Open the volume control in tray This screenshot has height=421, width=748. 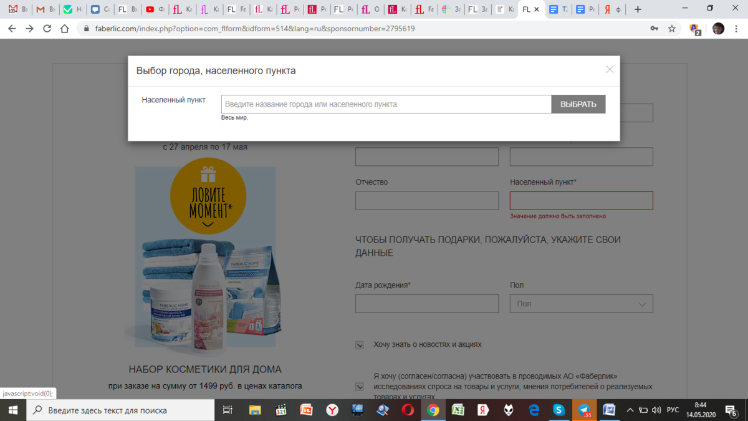[656, 410]
